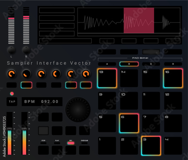Click the right volume fader handle
The image size is (188, 160).
tap(24, 129)
